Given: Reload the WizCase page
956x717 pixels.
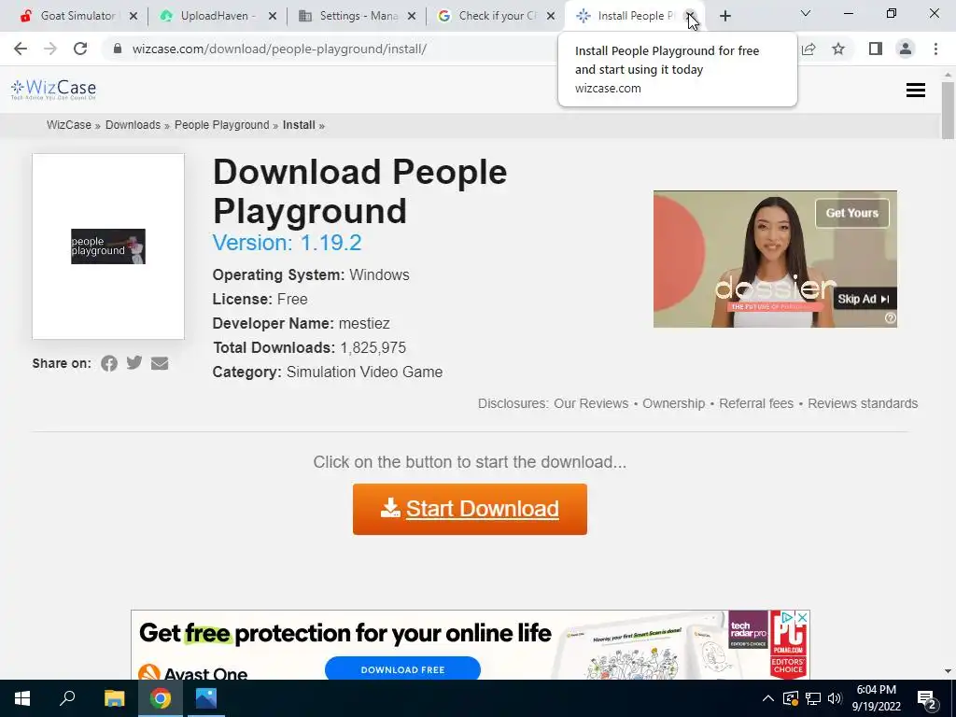Looking at the screenshot, I should click(x=80, y=49).
